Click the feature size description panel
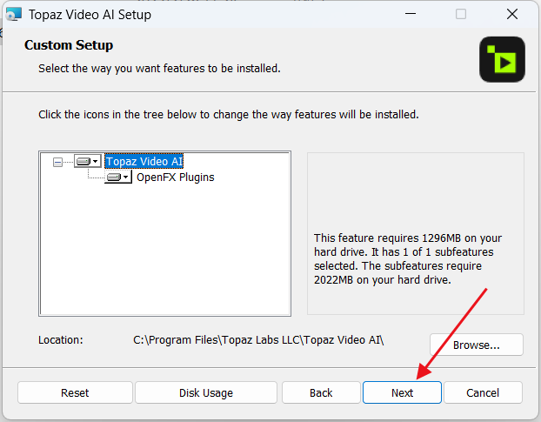The height and width of the screenshot is (422, 541). 416,233
